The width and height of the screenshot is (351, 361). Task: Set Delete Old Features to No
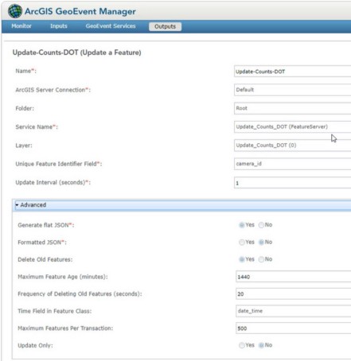pyautogui.click(x=261, y=259)
